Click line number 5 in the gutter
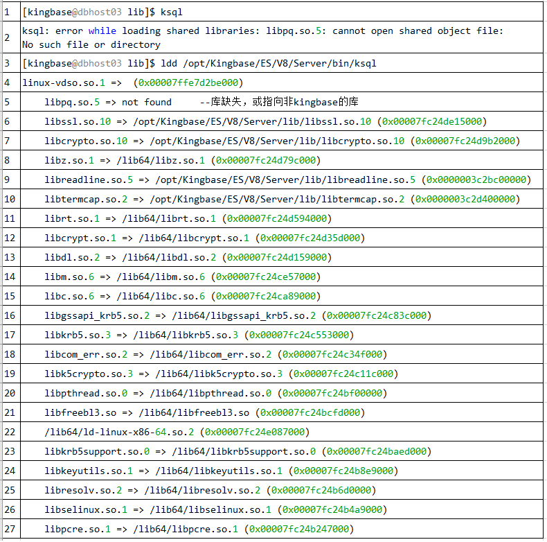Image resolution: width=547 pixels, height=542 pixels. pos(7,103)
